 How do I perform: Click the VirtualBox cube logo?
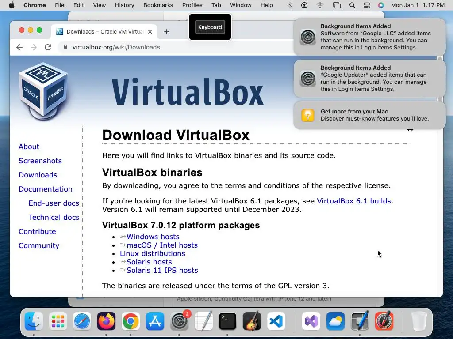(x=43, y=91)
